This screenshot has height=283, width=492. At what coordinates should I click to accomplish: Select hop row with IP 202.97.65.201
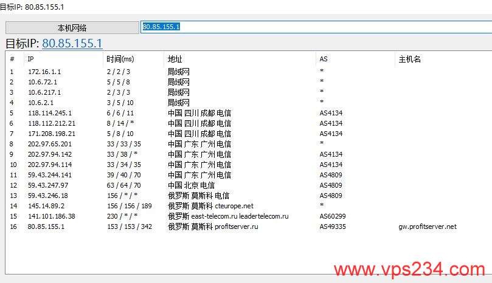(x=249, y=144)
